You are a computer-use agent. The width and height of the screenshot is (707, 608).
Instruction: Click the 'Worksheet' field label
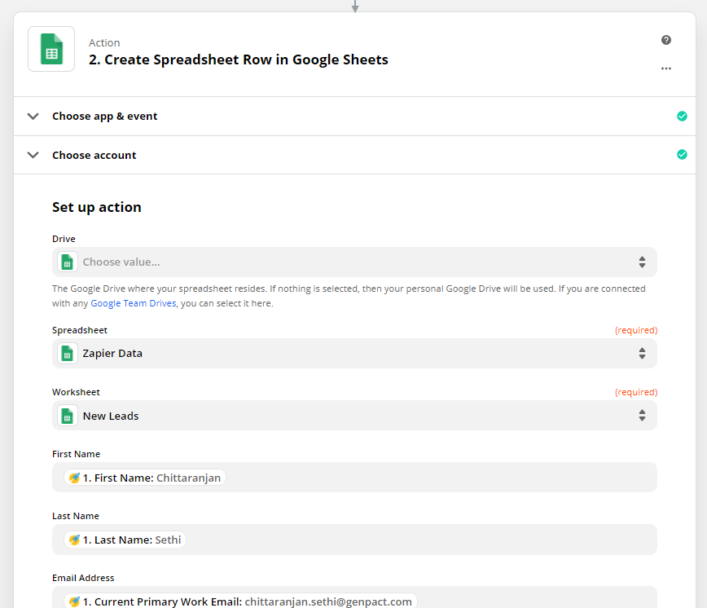point(76,392)
